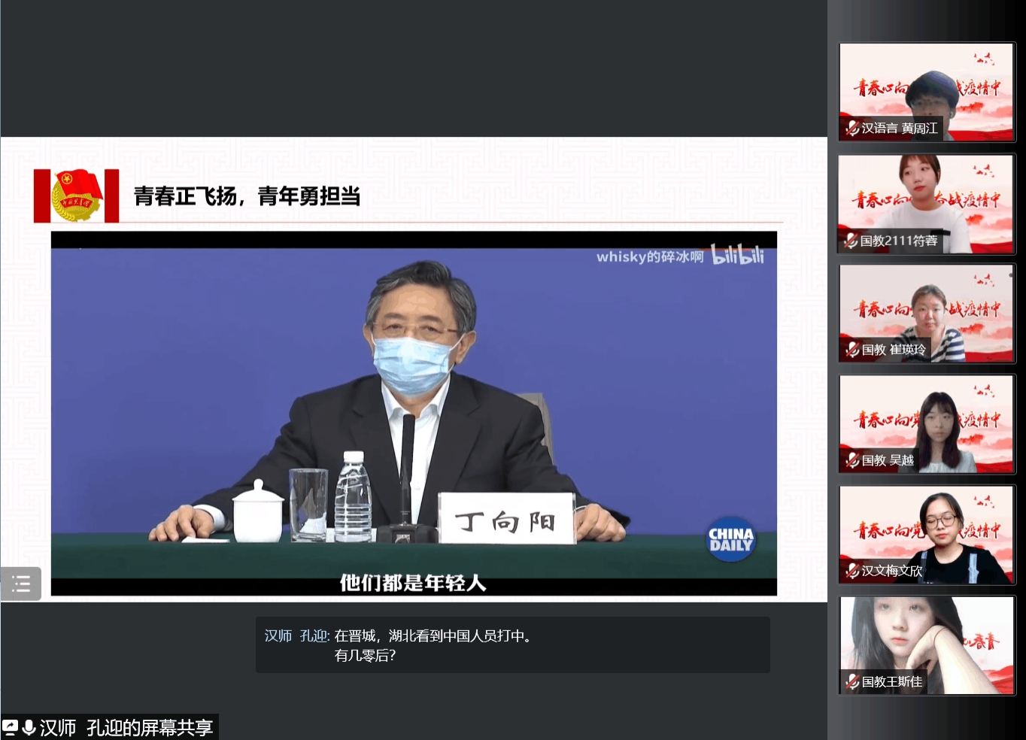The image size is (1026, 740).
Task: Click muted mic icon for 国教王斯佳
Action: coord(851,682)
